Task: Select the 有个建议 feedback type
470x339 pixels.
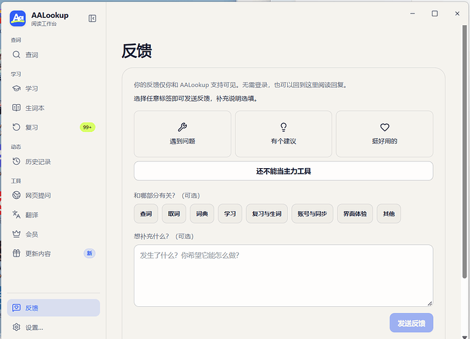Action: (x=284, y=133)
